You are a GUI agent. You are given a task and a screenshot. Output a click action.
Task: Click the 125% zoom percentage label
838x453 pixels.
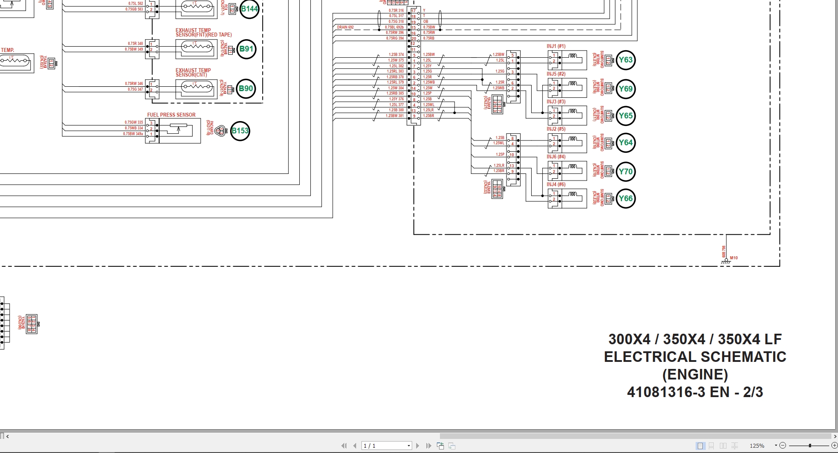757,446
